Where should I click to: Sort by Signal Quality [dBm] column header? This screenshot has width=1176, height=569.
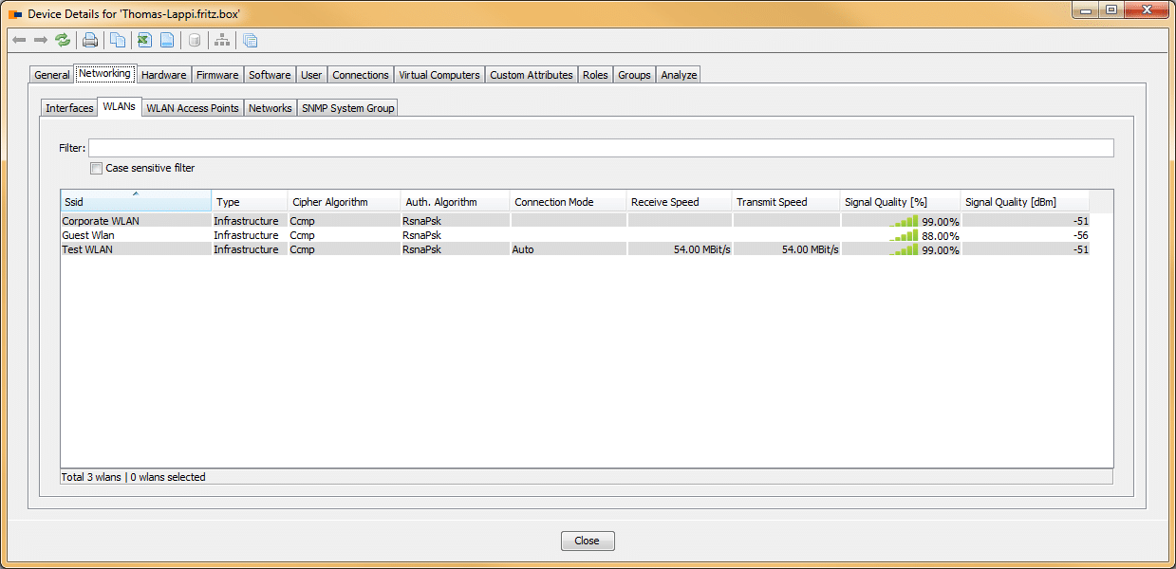pos(1023,202)
